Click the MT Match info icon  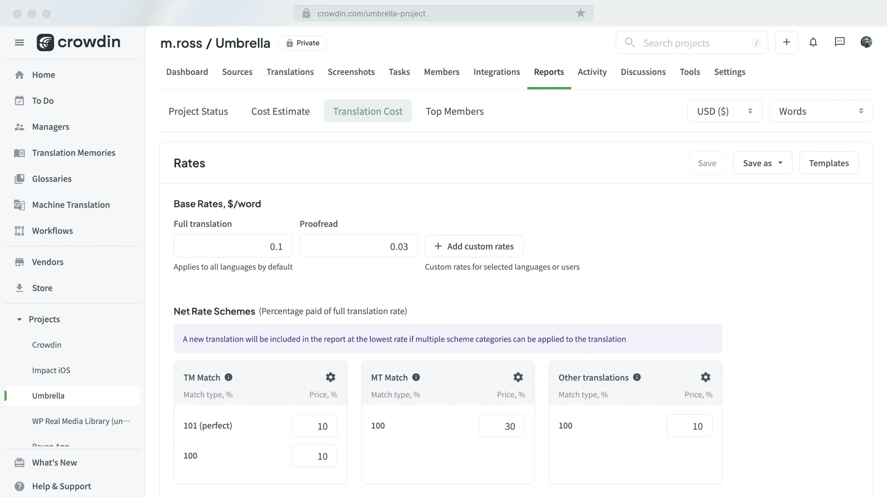point(416,378)
